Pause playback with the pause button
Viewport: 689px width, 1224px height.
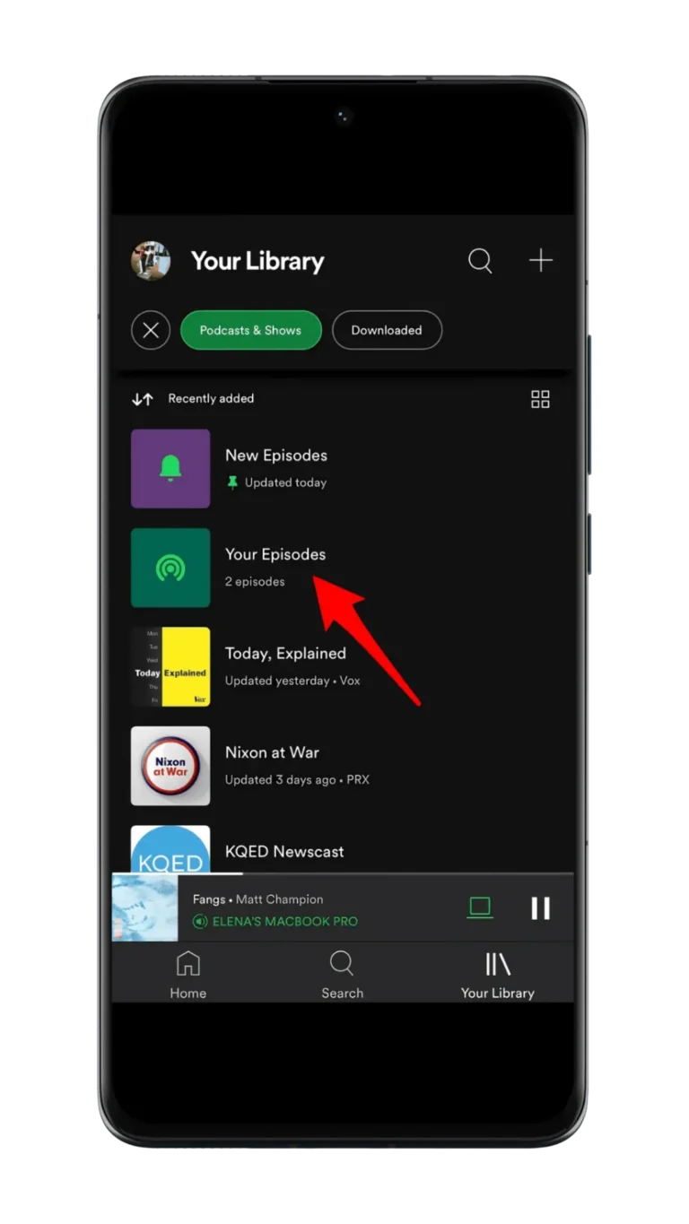540,908
